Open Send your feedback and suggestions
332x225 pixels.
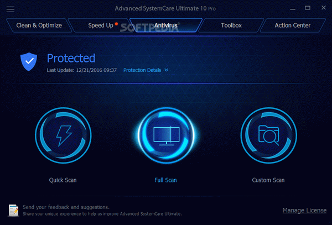[x=66, y=207]
